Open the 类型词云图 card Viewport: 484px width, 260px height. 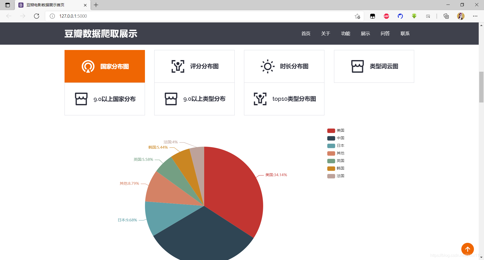pyautogui.click(x=374, y=66)
